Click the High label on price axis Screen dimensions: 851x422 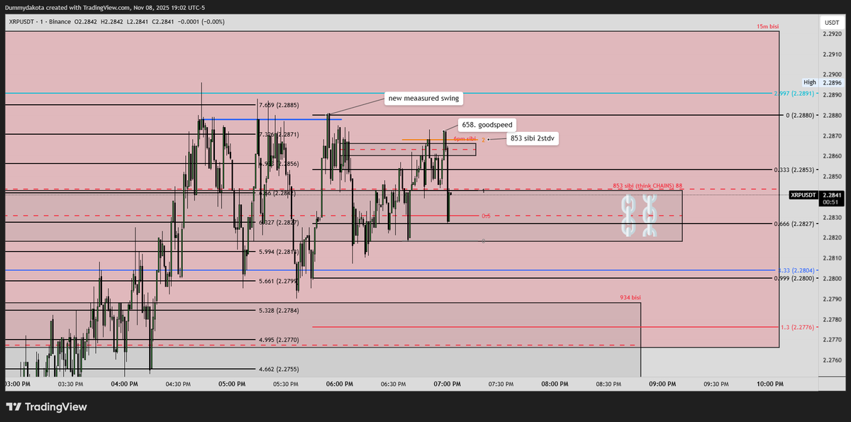pyautogui.click(x=811, y=82)
